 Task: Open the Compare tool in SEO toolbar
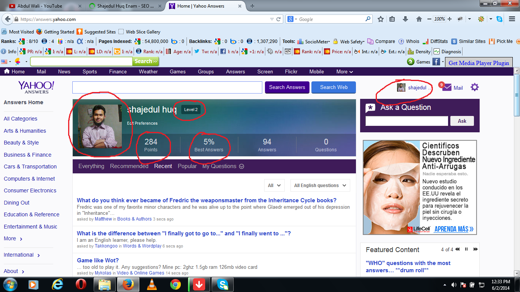point(381,41)
